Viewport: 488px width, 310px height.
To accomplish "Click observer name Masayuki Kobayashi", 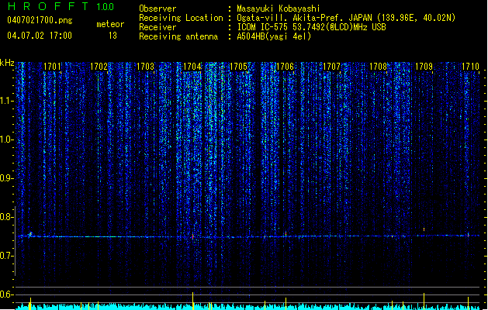I will tap(279, 9).
